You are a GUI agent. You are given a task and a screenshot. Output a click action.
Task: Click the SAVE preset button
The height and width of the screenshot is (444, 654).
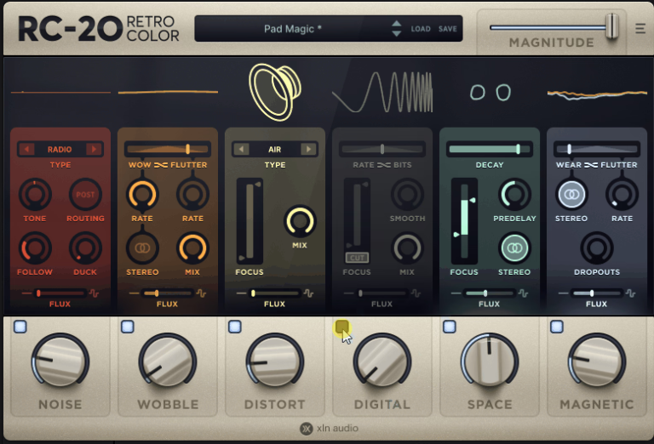coord(448,29)
